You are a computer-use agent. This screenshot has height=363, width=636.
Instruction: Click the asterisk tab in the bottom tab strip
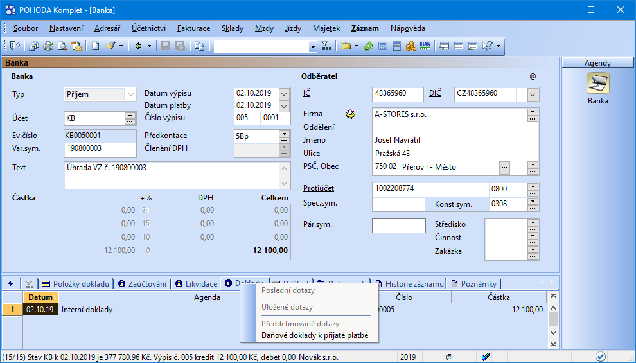[x=11, y=283]
